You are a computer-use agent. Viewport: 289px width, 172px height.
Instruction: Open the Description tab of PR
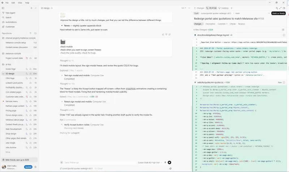click(210, 24)
